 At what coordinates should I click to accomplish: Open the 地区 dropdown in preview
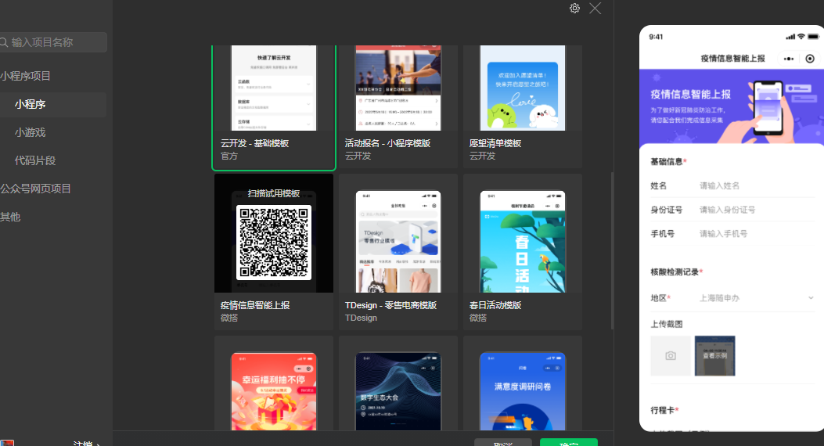[757, 298]
